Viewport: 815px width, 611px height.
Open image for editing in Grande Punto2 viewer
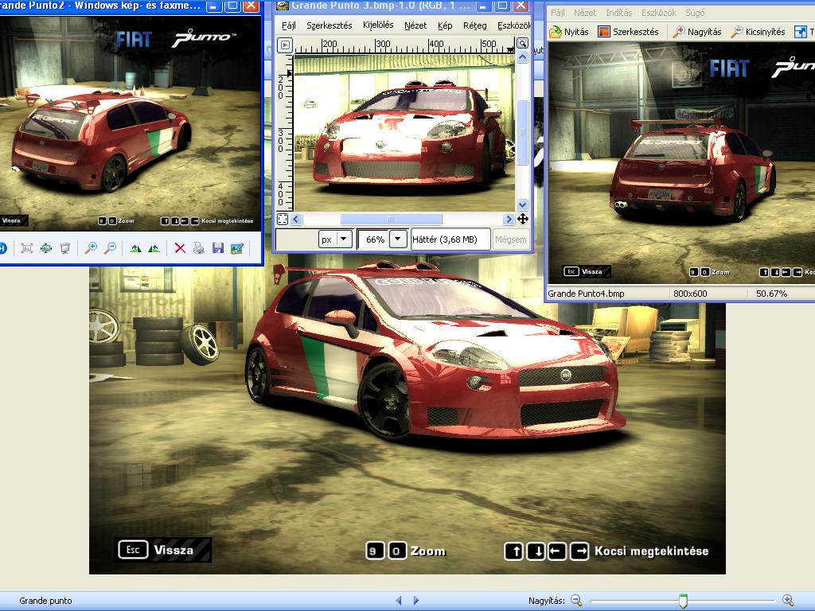pyautogui.click(x=237, y=248)
